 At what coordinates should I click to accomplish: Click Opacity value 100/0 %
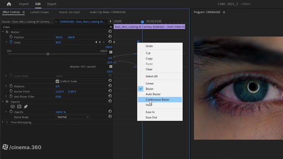click(61, 112)
